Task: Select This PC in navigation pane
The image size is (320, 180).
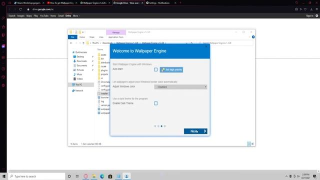Action: coord(77,84)
